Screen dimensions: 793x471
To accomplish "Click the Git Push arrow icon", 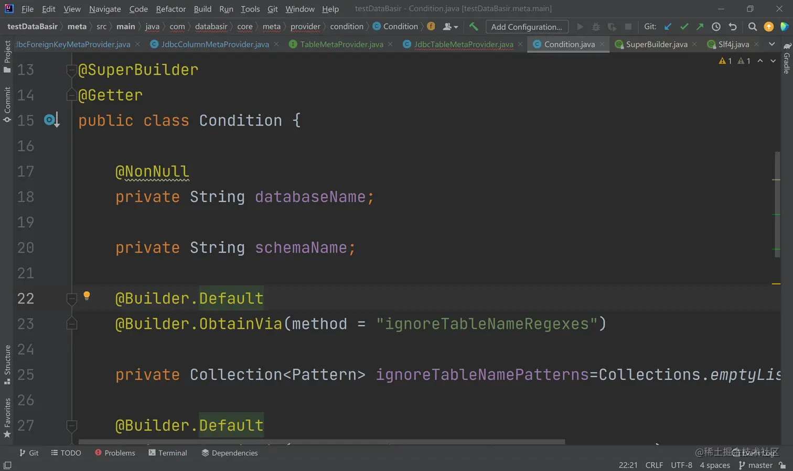I will pyautogui.click(x=700, y=27).
